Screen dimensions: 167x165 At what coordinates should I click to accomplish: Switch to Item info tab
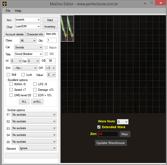[51, 34]
